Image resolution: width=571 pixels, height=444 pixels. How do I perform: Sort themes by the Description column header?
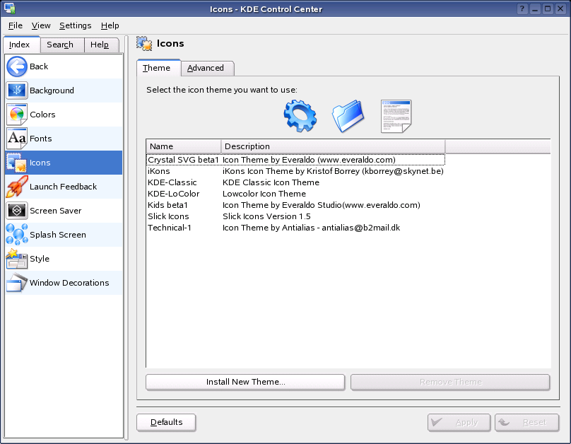tap(333, 146)
